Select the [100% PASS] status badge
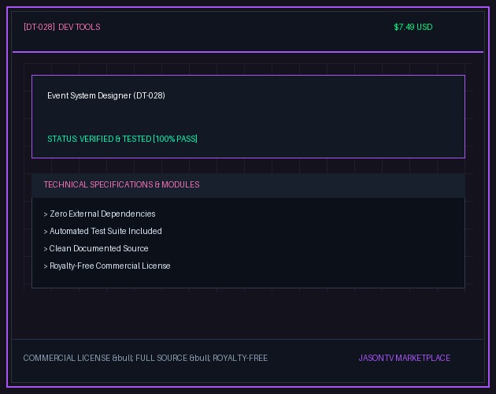The height and width of the screenshot is (394, 496). coord(176,139)
